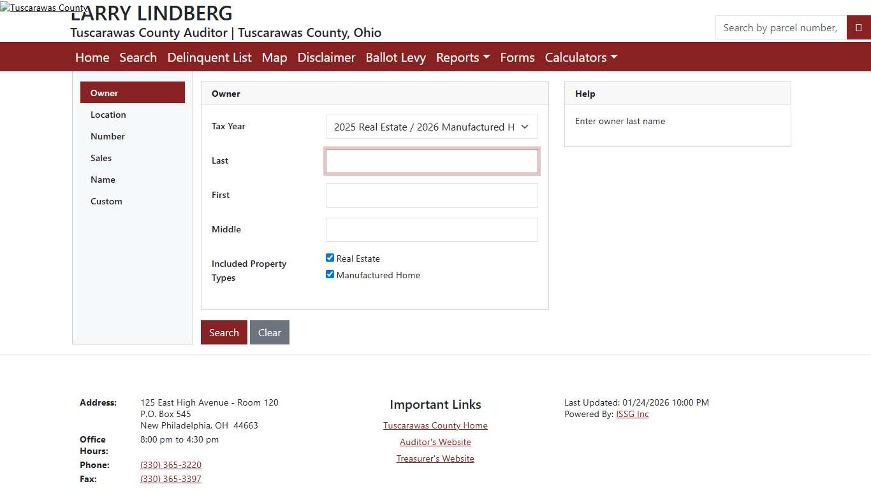This screenshot has height=489, width=871.
Task: Choose the Custom search option
Action: [x=106, y=201]
